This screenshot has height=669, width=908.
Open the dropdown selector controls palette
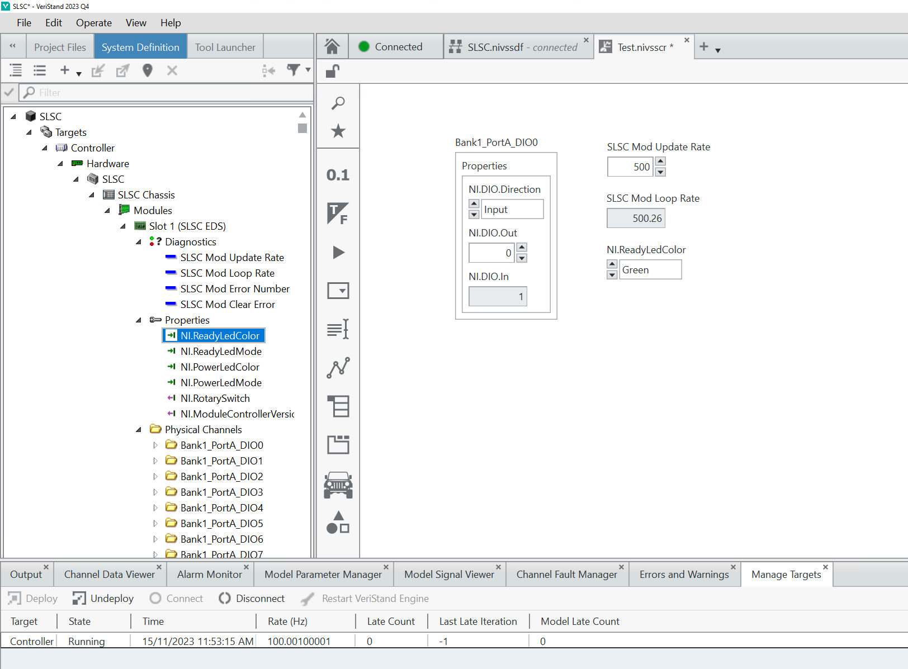338,291
